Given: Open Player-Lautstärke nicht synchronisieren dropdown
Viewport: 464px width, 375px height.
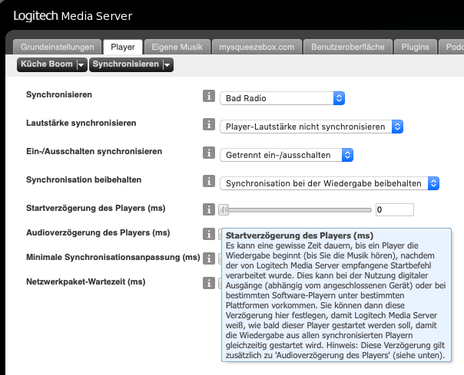Looking at the screenshot, I should [x=311, y=127].
